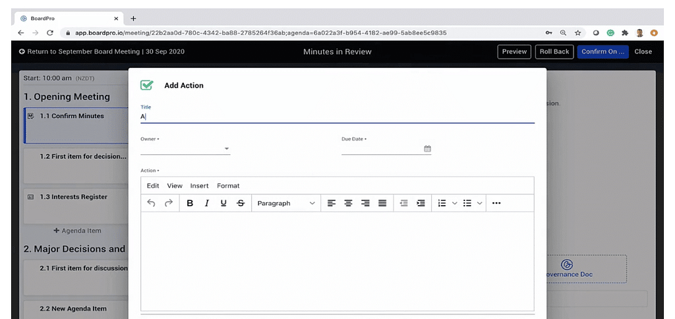Apply italic formatting in editor
The height and width of the screenshot is (319, 675).
pyautogui.click(x=206, y=204)
